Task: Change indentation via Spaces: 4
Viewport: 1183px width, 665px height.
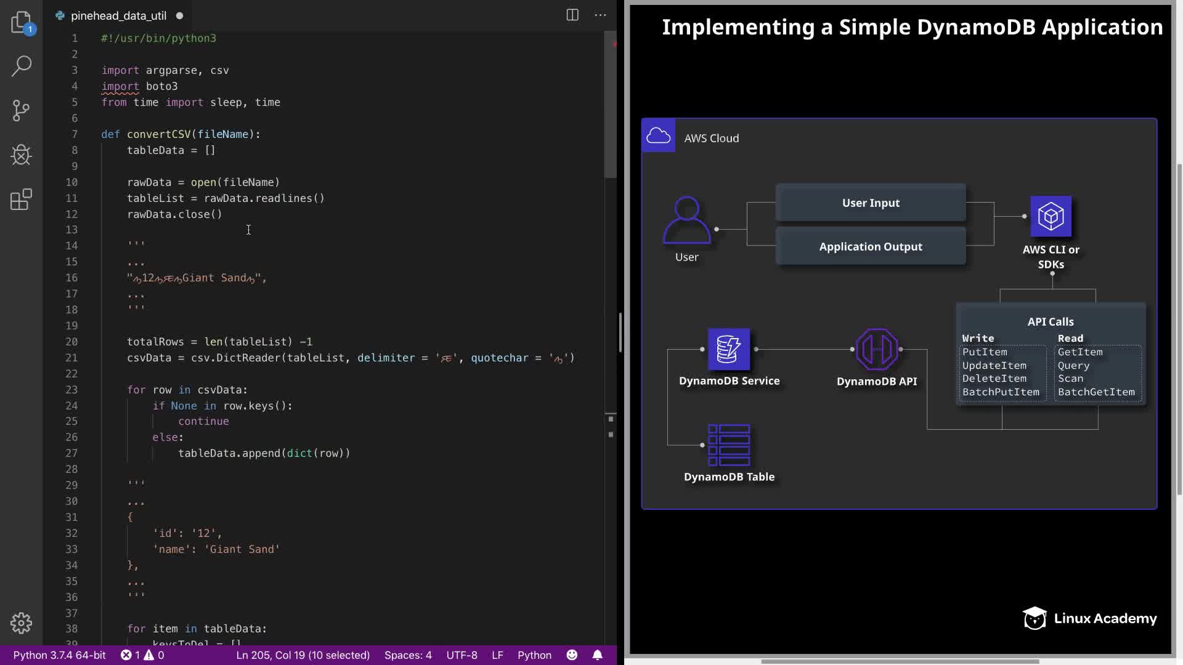Action: click(408, 655)
